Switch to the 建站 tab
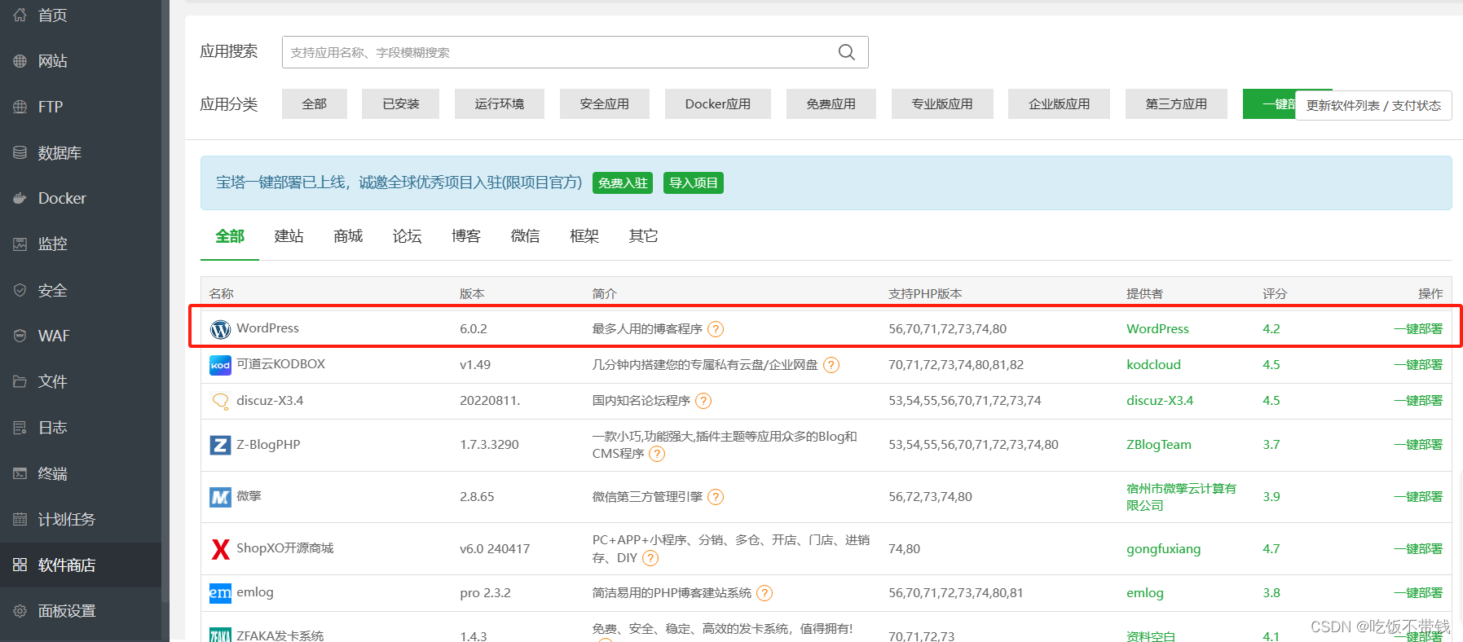 pyautogui.click(x=289, y=236)
